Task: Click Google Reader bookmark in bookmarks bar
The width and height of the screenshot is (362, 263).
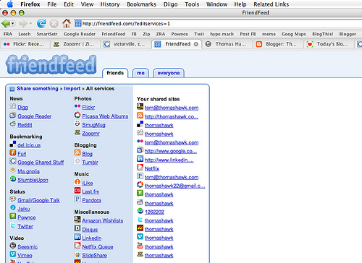Action: [x=80, y=34]
